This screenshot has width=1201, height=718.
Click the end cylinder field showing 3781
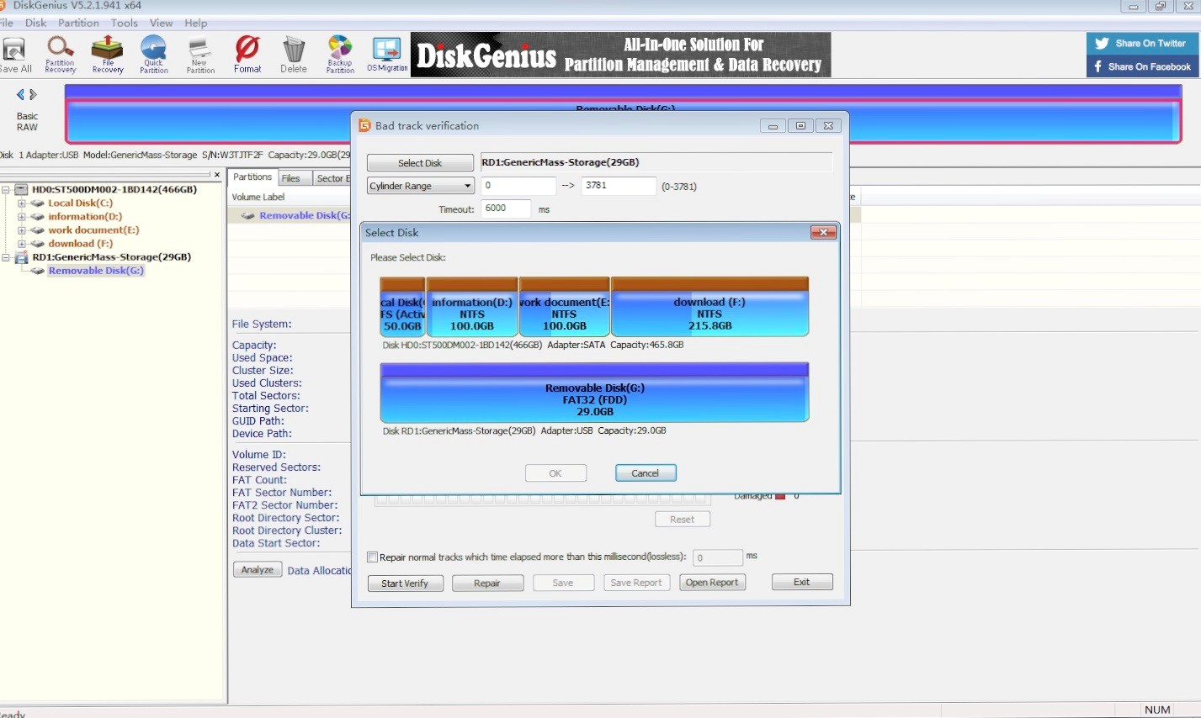tap(619, 186)
